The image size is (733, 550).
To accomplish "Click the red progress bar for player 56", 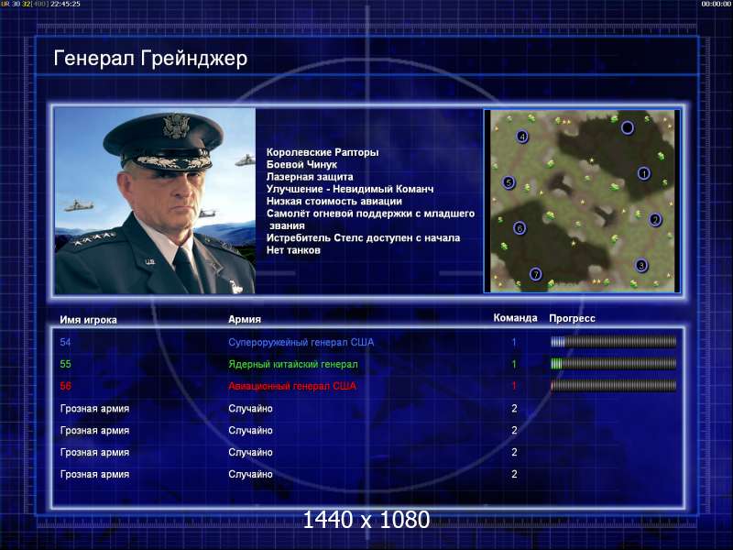I will click(x=613, y=386).
